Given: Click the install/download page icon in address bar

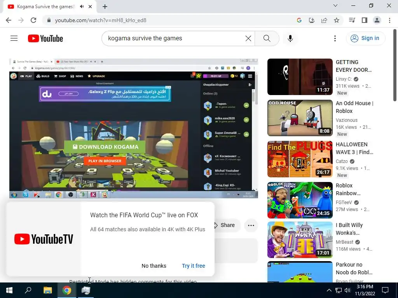Looking at the screenshot, I should point(311,20).
